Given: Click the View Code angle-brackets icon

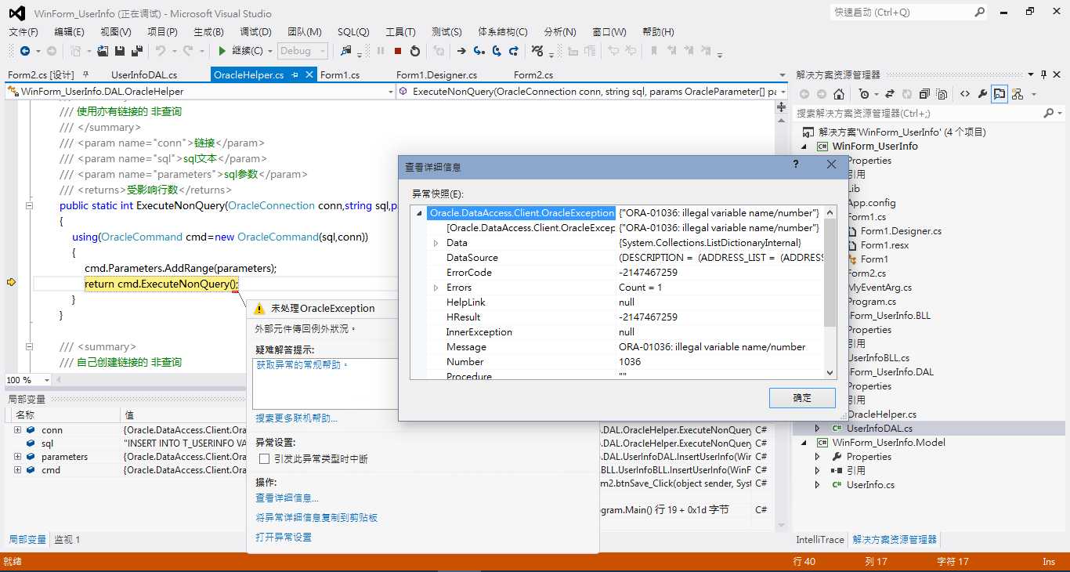Looking at the screenshot, I should tap(965, 94).
